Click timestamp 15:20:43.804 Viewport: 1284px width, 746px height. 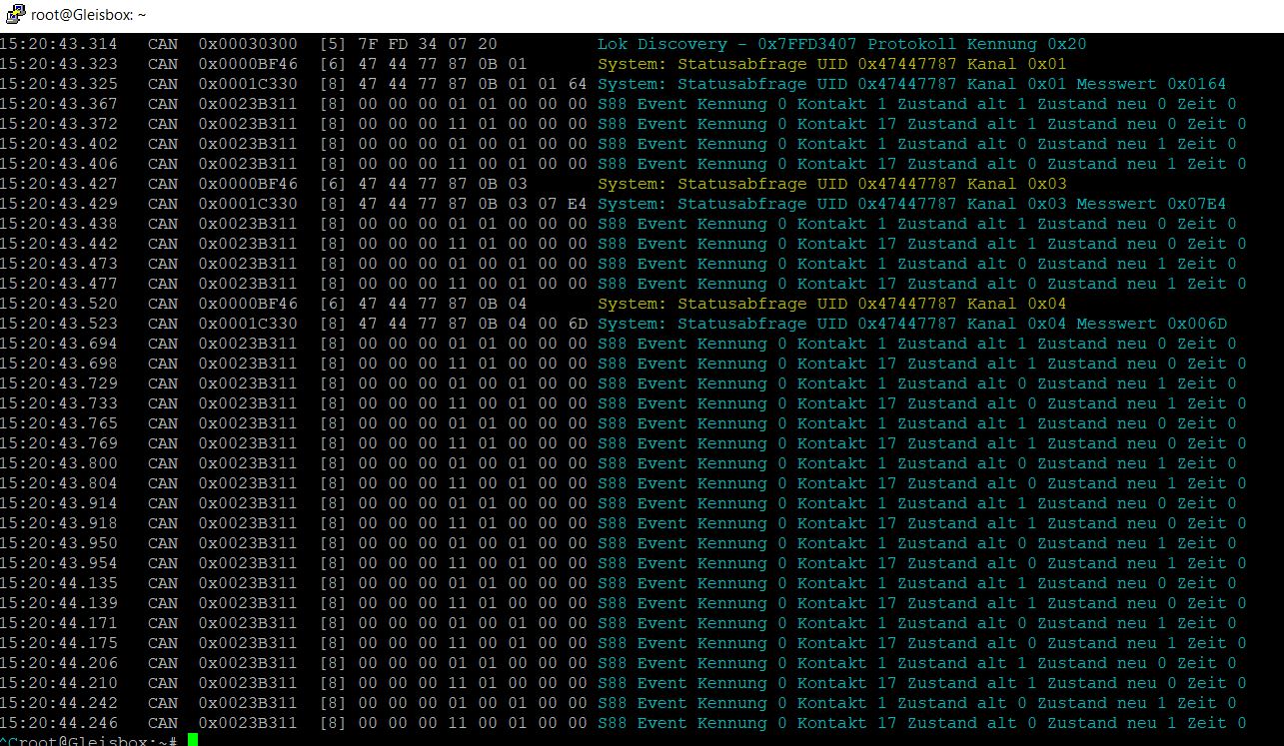click(59, 483)
